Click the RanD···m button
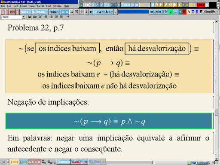The image size is (220, 165). (x=79, y=162)
